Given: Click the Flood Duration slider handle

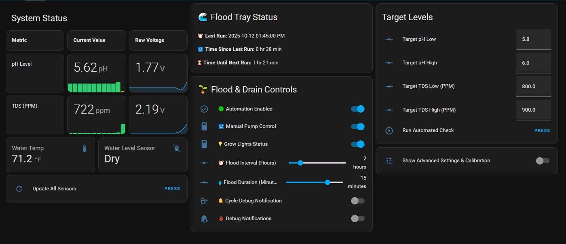Looking at the screenshot, I should [327, 182].
